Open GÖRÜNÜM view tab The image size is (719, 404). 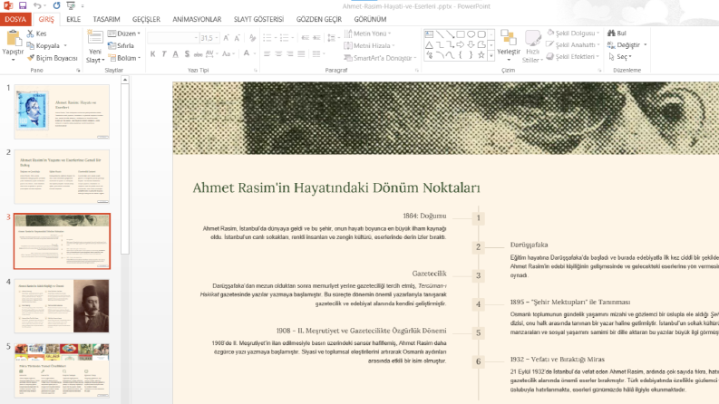[x=370, y=19]
